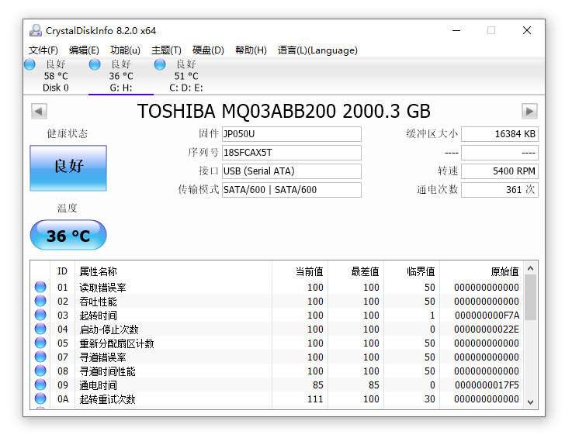Viewport: 572px width, 445px height.
Task: Click the 序列号 serial number field
Action: click(291, 153)
